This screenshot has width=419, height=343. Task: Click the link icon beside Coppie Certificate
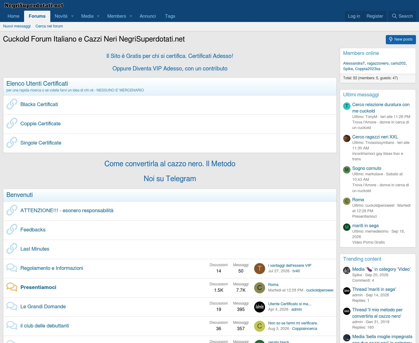(12, 123)
